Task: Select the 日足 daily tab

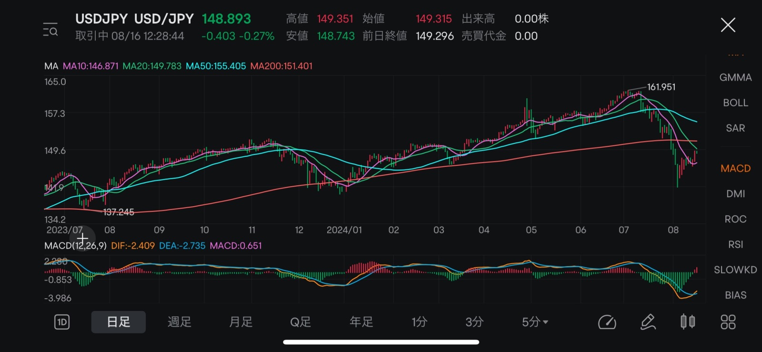Action: [x=118, y=322]
